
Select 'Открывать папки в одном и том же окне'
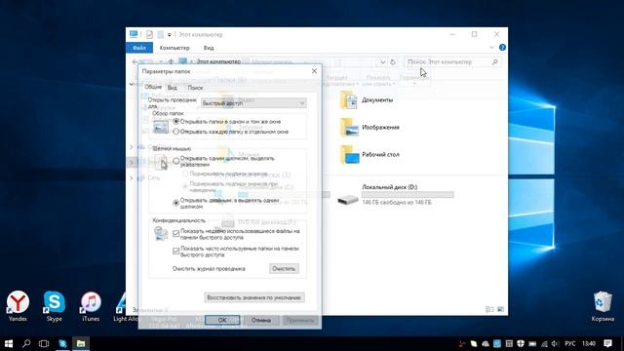(176, 122)
